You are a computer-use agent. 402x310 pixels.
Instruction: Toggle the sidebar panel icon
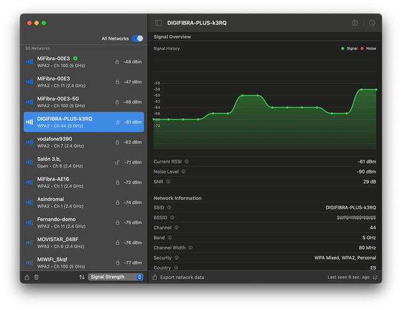click(159, 23)
